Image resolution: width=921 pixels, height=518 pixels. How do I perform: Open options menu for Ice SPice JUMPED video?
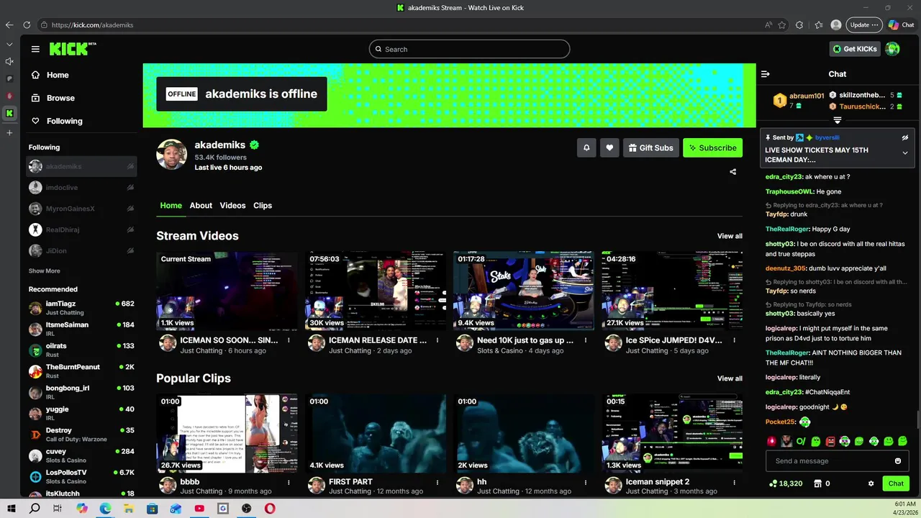coord(734,340)
